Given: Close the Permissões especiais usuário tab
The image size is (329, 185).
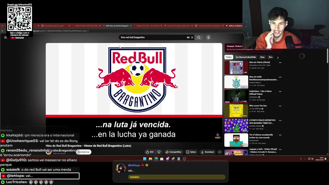Looking at the screenshot, I should [69, 26].
